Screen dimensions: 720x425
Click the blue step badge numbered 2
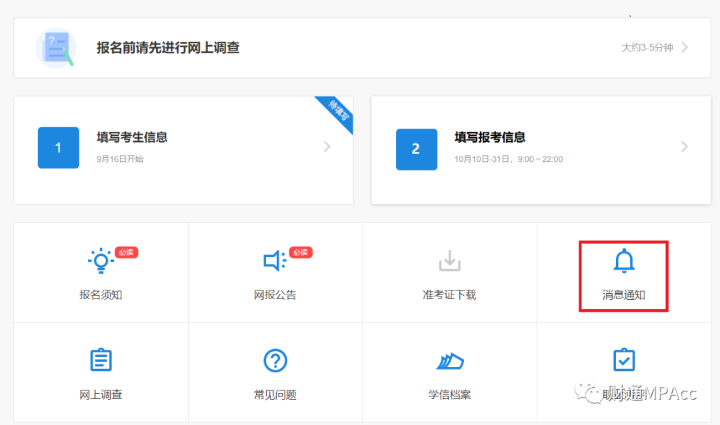416,148
